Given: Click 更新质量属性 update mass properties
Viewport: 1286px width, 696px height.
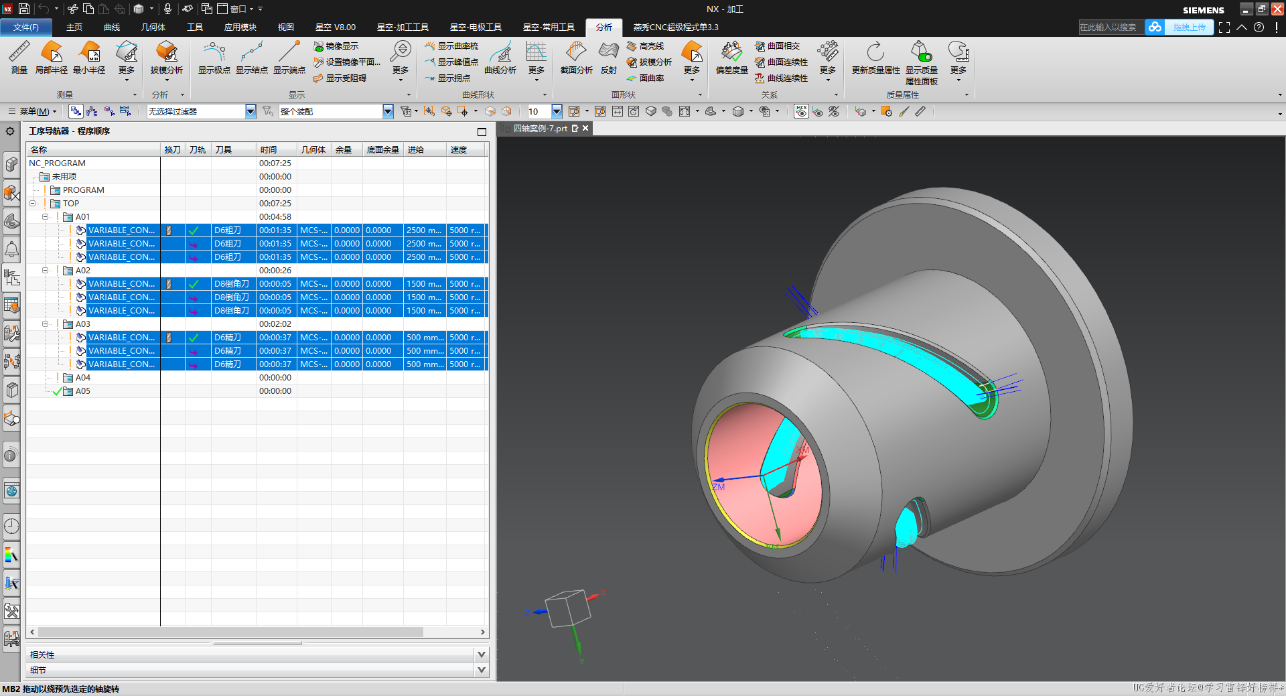Looking at the screenshot, I should click(876, 58).
